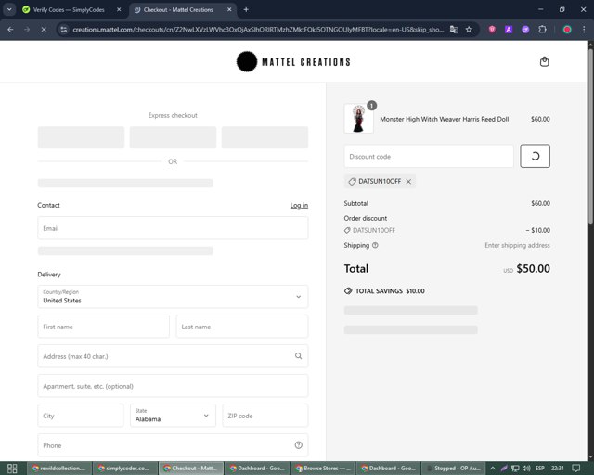Close the Checkout Mattel Creations tab
This screenshot has height=475, width=594.
(229, 9)
